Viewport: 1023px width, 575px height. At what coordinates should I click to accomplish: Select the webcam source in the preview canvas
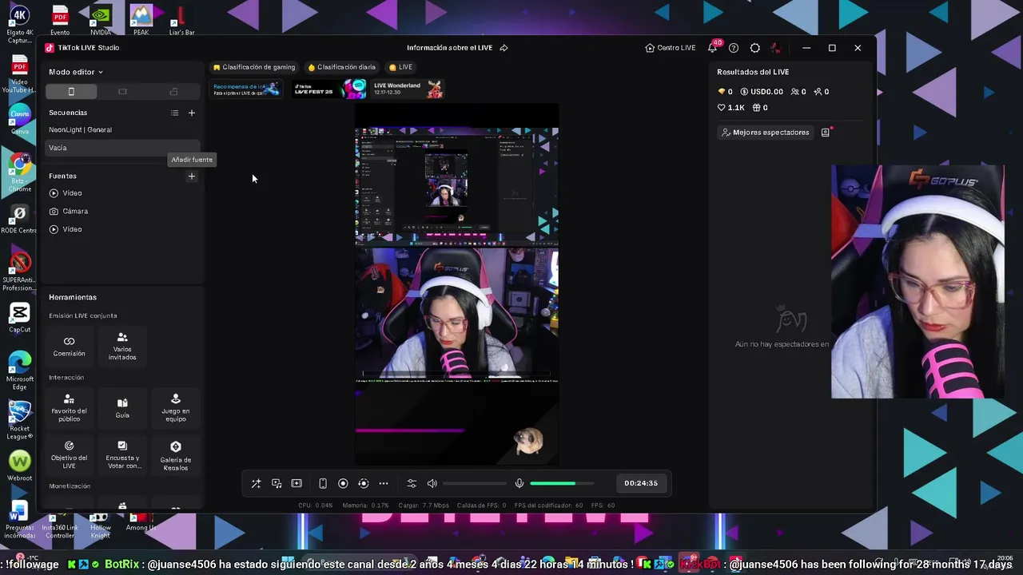(457, 313)
